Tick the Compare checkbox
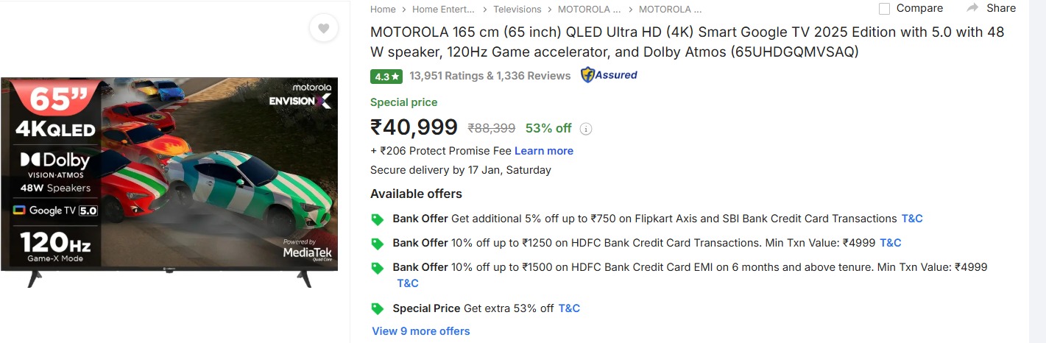The width and height of the screenshot is (1046, 343). [x=885, y=9]
